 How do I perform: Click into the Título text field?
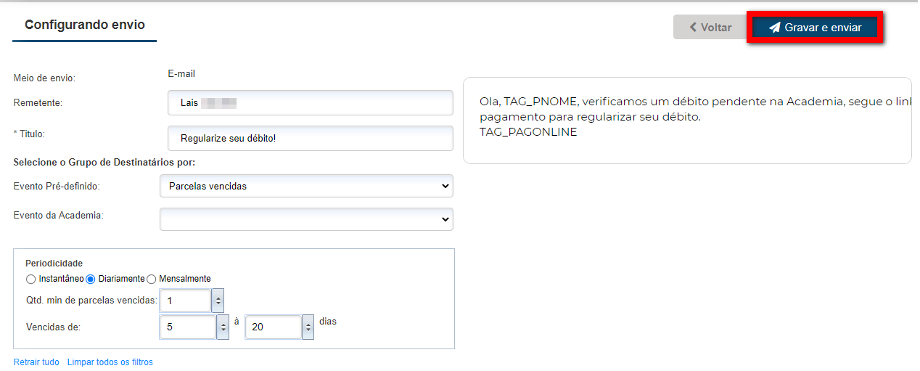pyautogui.click(x=310, y=138)
